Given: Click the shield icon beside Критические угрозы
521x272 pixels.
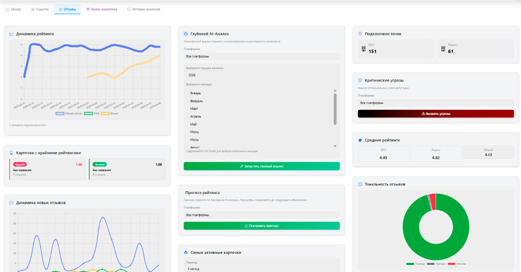Looking at the screenshot, I should point(360,80).
